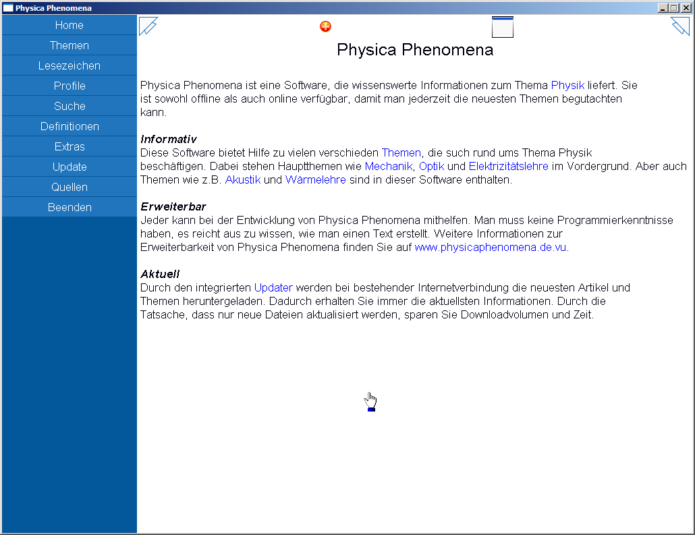The image size is (695, 535).
Task: Click the Erweiterbar heading
Action: coord(173,206)
